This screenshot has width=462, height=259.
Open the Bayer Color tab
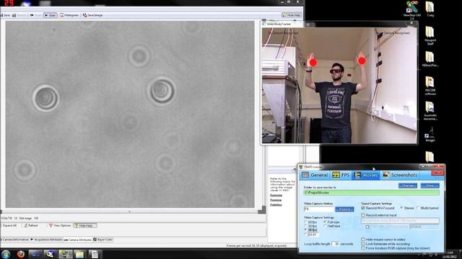(x=103, y=240)
